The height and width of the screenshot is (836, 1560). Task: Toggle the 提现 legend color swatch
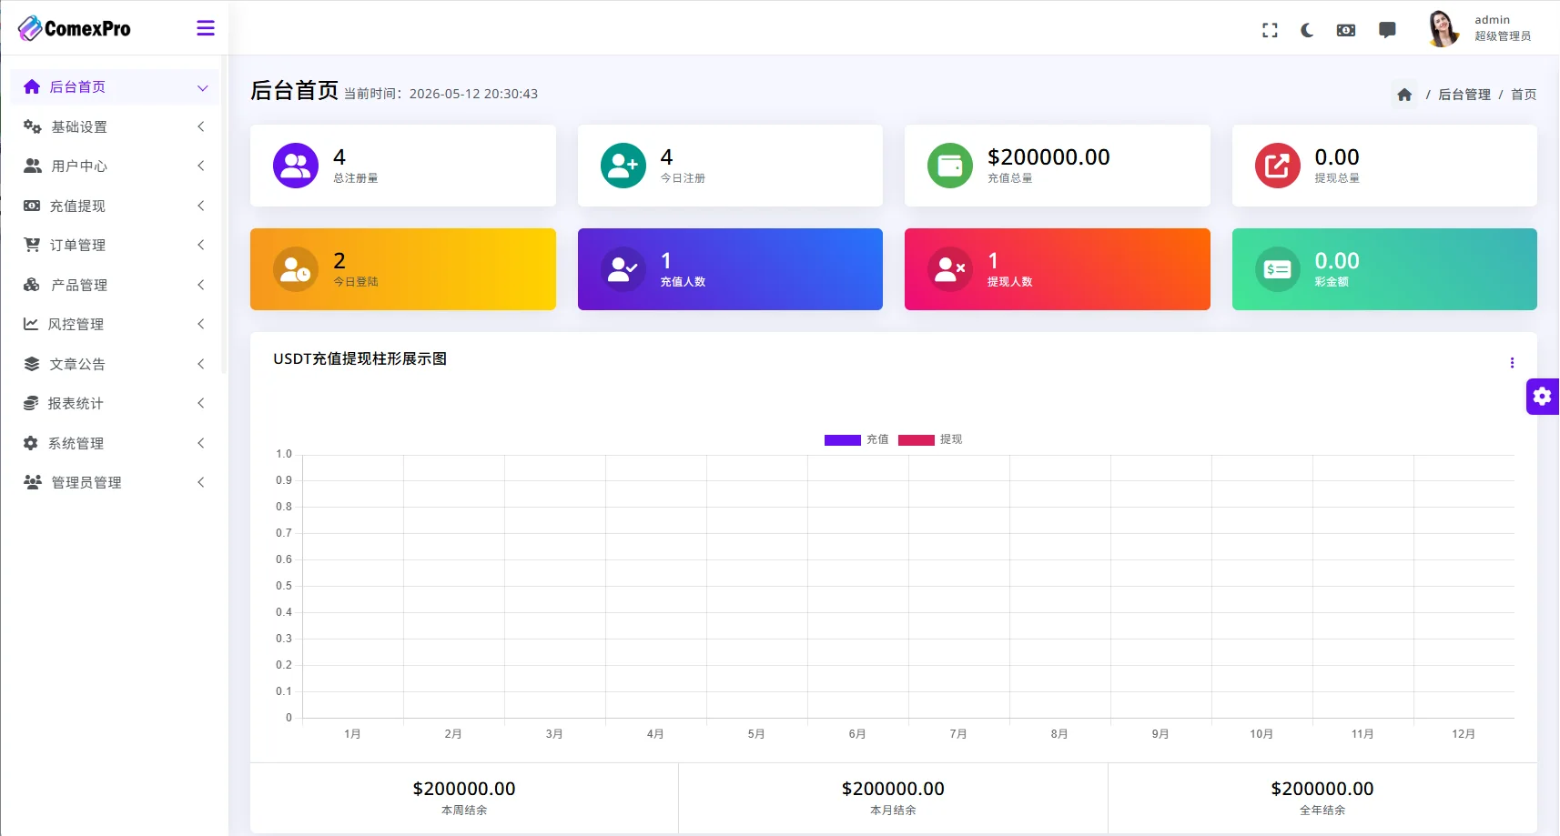(x=916, y=440)
